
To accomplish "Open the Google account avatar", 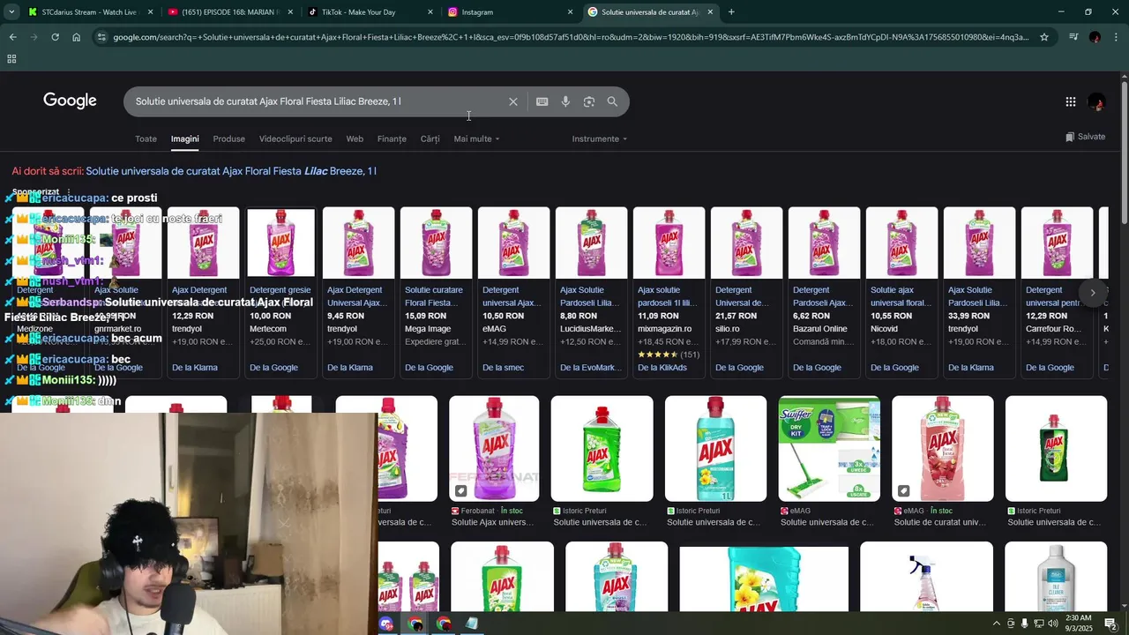I will click(x=1096, y=101).
